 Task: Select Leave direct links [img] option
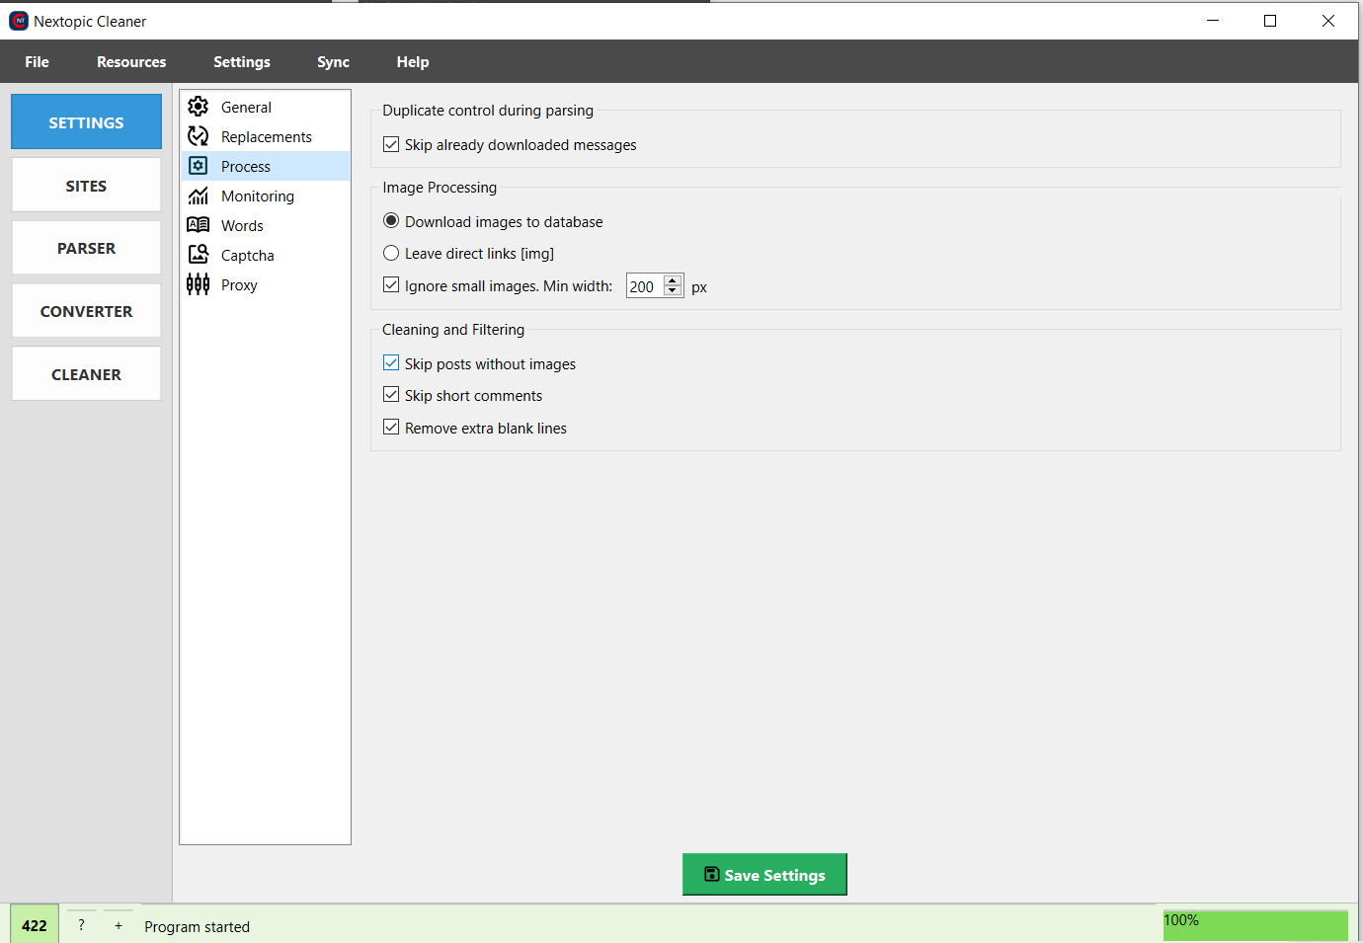tap(391, 253)
